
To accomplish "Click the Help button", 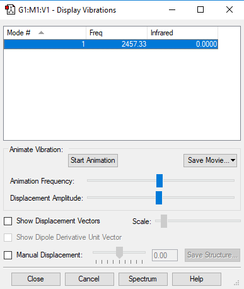I will tap(197, 279).
